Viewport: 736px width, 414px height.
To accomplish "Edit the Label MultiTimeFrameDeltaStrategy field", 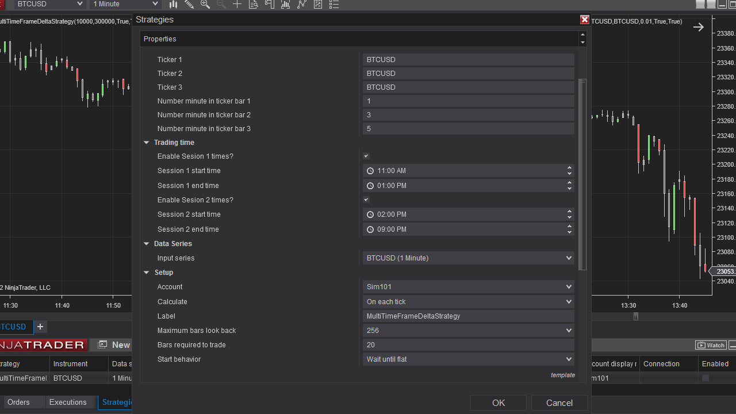I will coord(469,316).
